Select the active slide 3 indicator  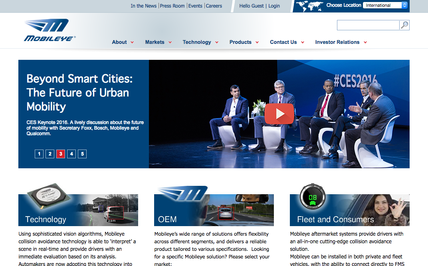(x=61, y=154)
